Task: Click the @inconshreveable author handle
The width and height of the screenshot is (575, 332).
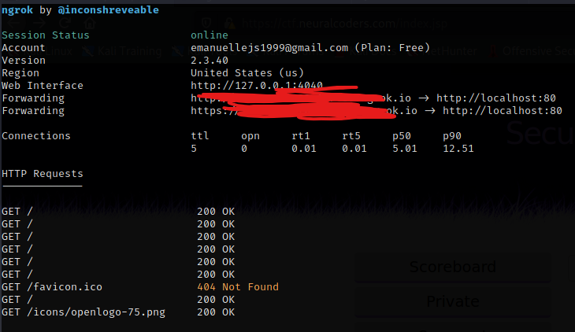Action: pyautogui.click(x=108, y=10)
